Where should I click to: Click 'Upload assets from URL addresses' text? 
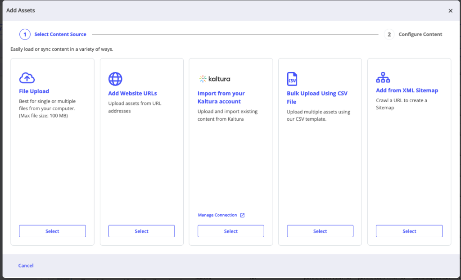point(135,107)
